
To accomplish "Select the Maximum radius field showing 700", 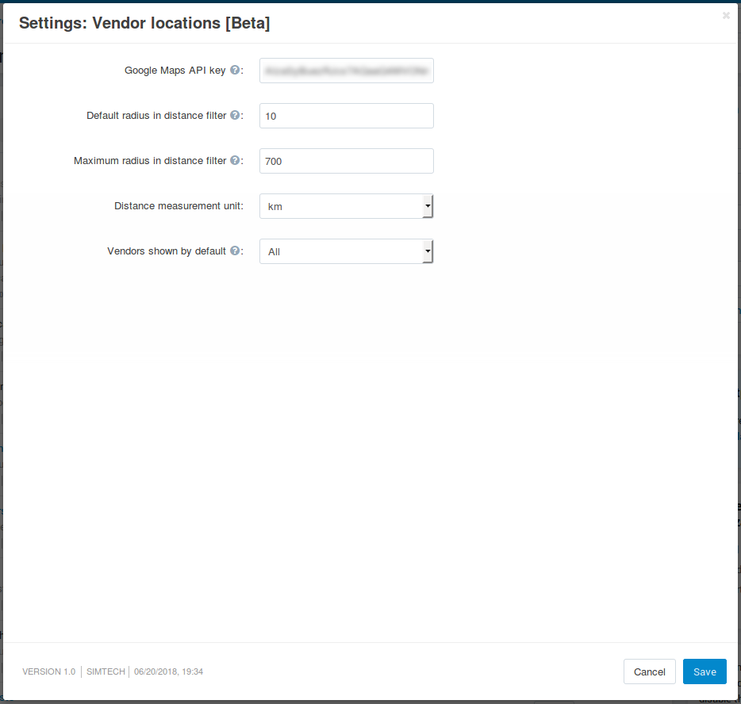I will click(x=347, y=161).
